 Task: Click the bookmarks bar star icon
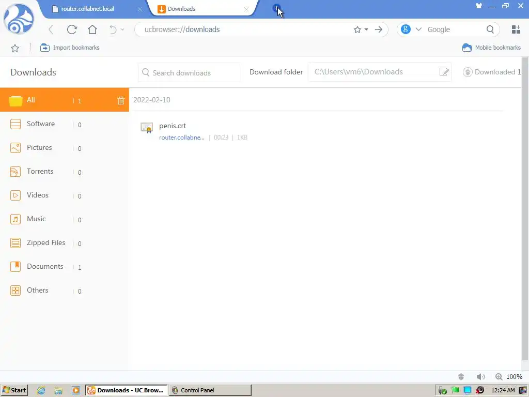point(15,48)
